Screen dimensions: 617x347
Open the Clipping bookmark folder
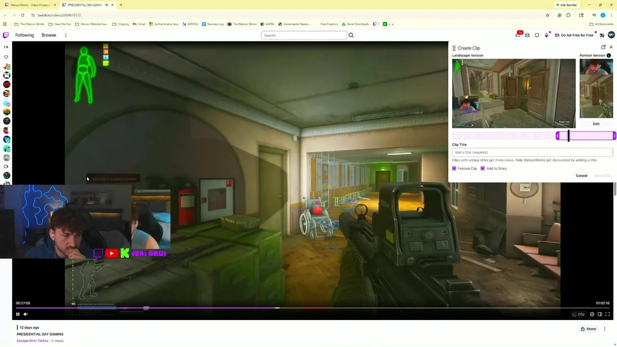121,24
